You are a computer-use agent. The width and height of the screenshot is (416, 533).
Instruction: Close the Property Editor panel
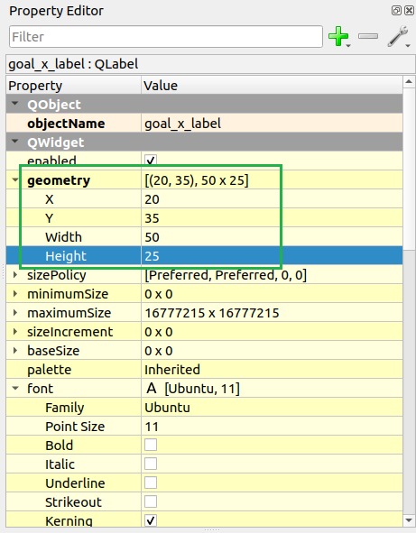(409, 11)
